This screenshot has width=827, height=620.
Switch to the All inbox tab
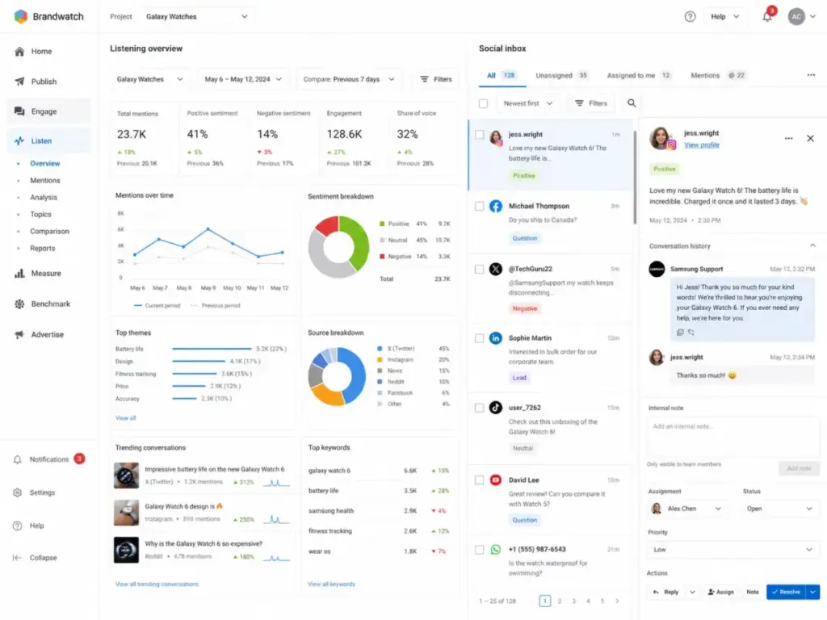(502, 75)
